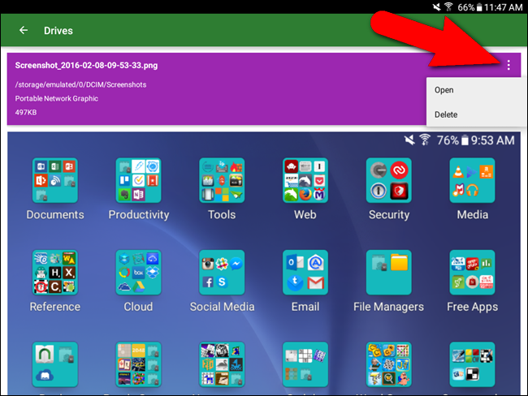Viewport: 528px width, 396px height.
Task: Open the Productivity app folder
Action: click(138, 181)
